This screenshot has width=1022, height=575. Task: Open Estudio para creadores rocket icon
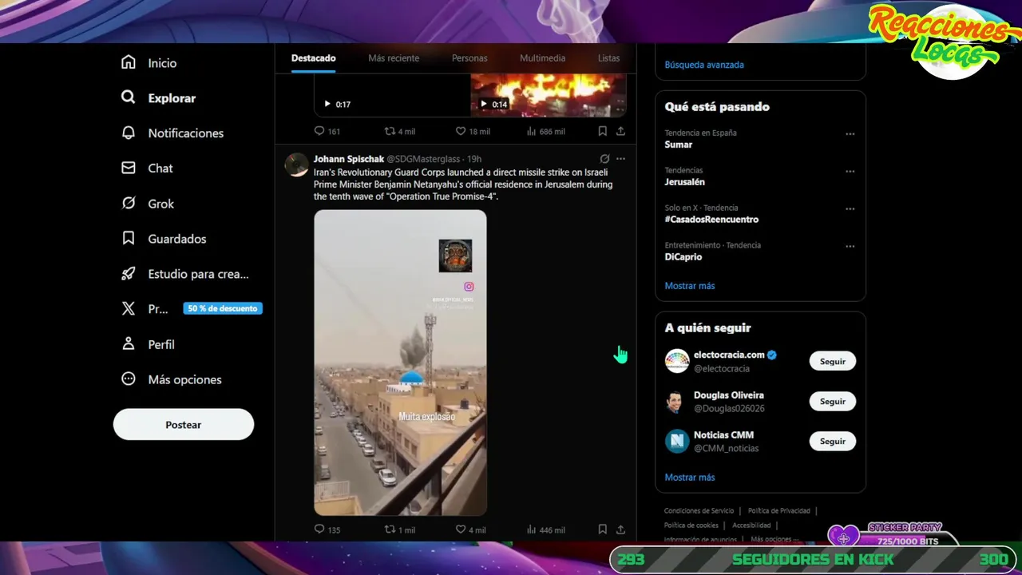[129, 273]
